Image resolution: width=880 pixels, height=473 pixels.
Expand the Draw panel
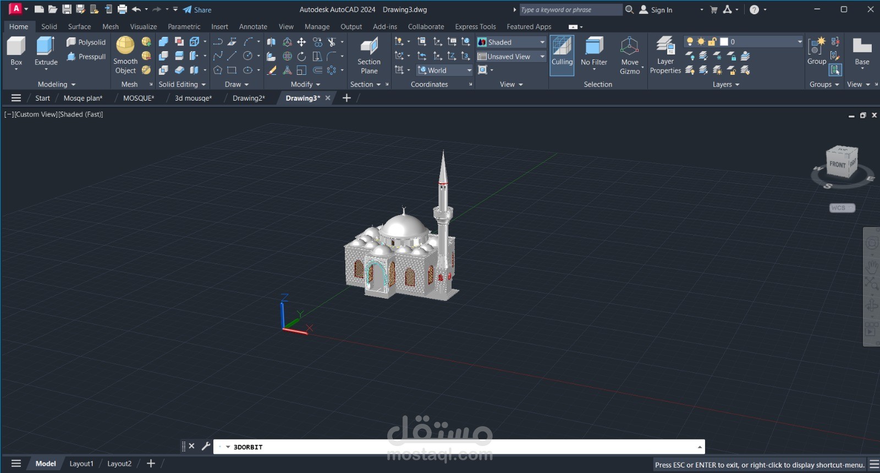pos(237,84)
